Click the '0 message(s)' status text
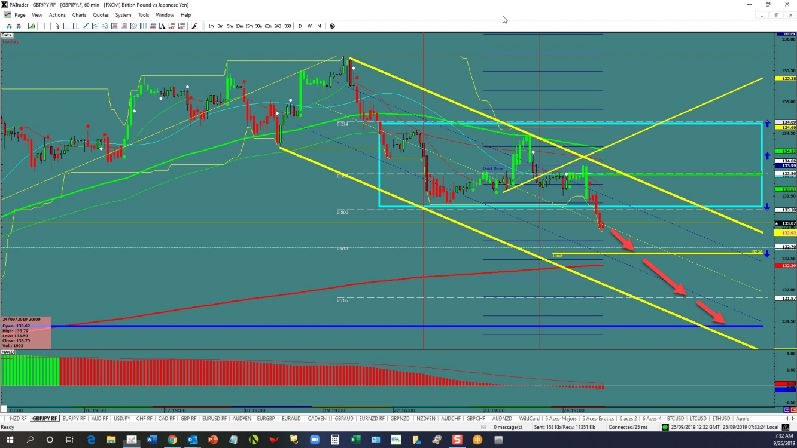 507,426
